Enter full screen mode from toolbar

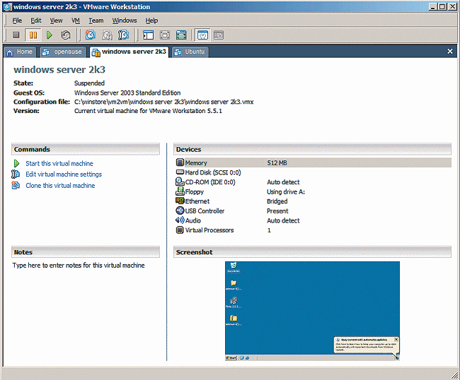pos(181,35)
